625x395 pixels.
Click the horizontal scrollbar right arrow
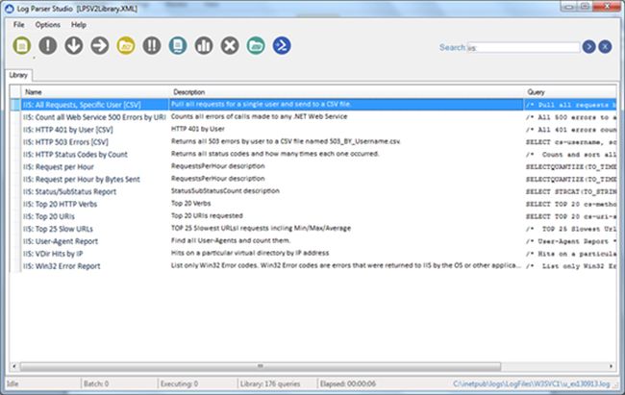(611, 365)
